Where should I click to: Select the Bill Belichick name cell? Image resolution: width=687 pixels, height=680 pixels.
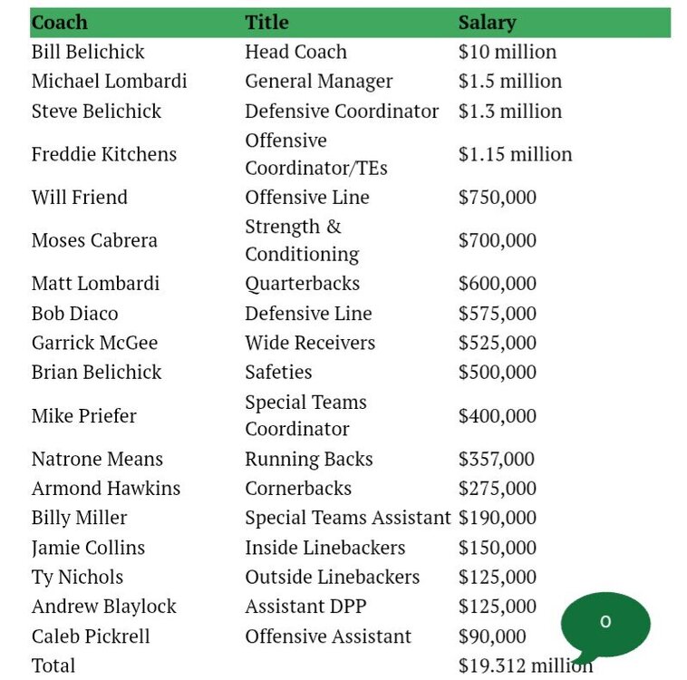[88, 52]
